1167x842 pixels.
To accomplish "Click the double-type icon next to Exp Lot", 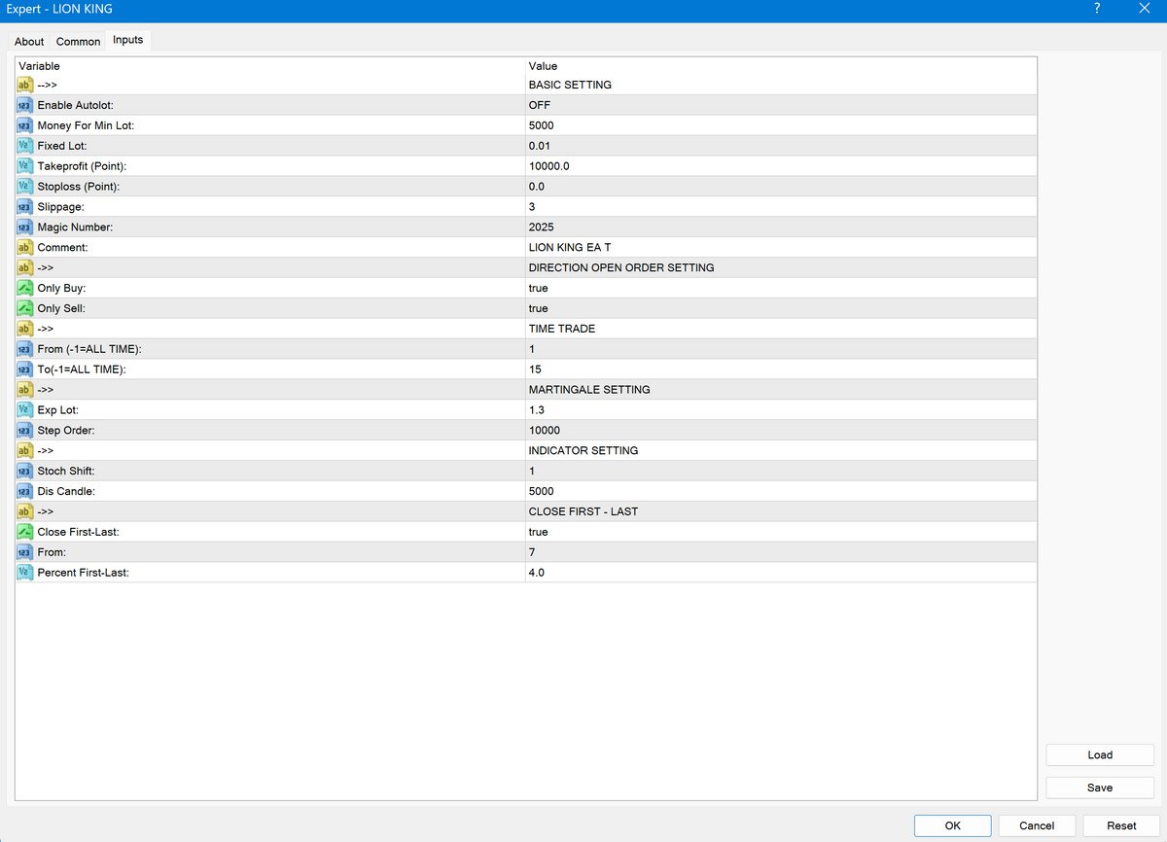I will (x=25, y=410).
